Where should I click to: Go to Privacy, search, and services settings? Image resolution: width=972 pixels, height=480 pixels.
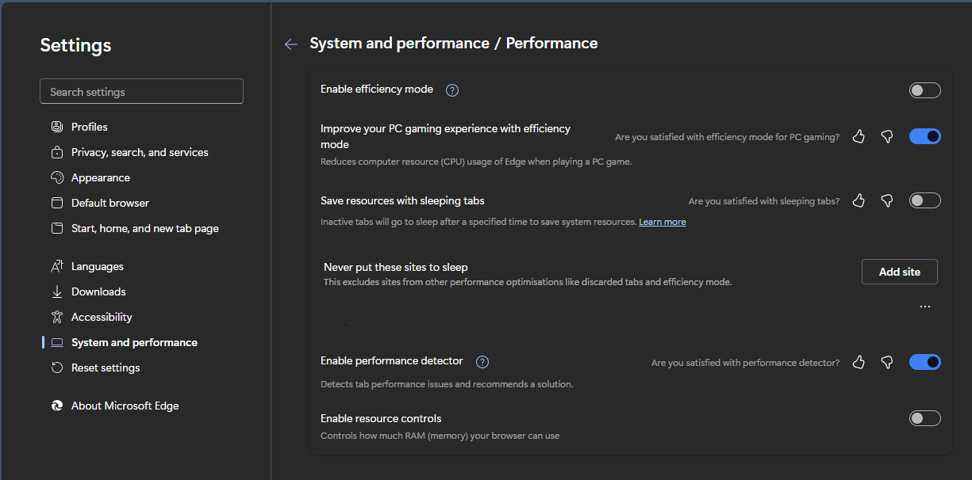click(x=57, y=151)
